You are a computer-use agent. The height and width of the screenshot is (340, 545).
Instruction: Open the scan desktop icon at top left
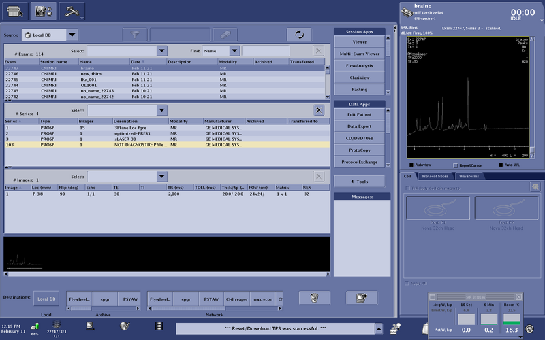coord(15,11)
